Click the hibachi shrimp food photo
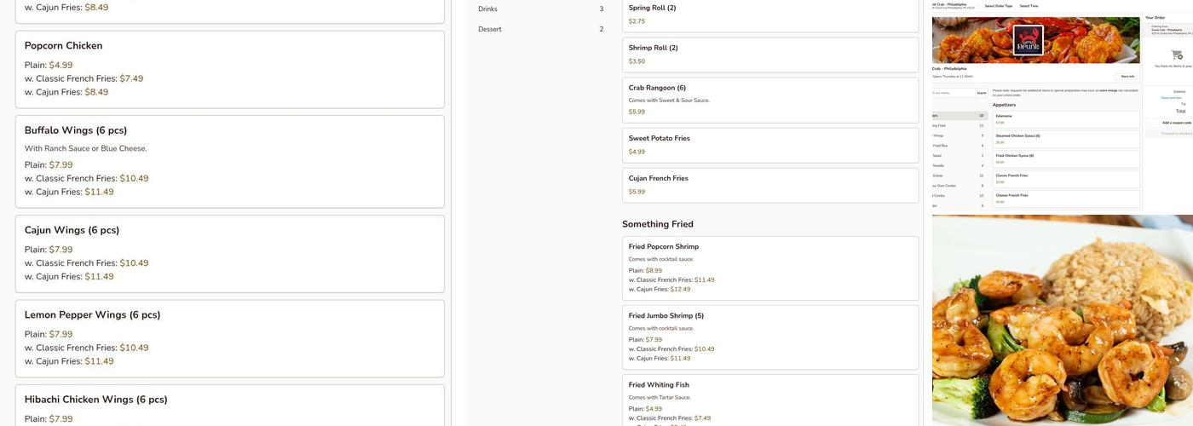 [x=1062, y=324]
